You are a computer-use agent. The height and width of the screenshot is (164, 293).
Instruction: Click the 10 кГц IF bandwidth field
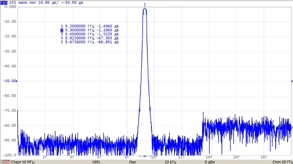tap(170, 162)
